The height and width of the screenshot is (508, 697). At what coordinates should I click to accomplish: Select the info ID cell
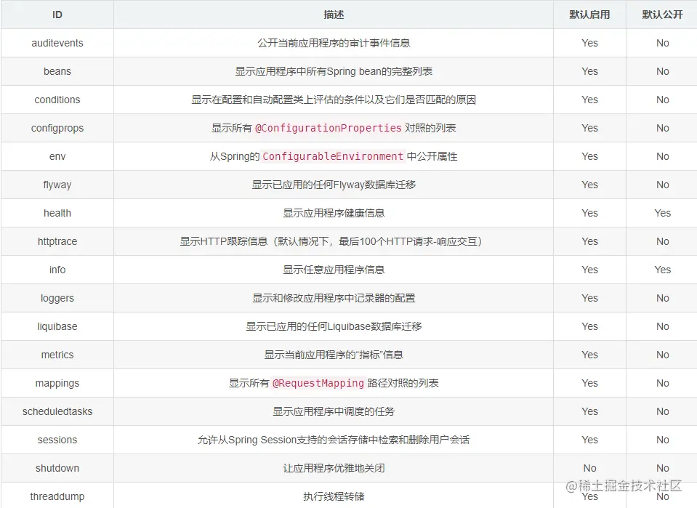tap(57, 270)
